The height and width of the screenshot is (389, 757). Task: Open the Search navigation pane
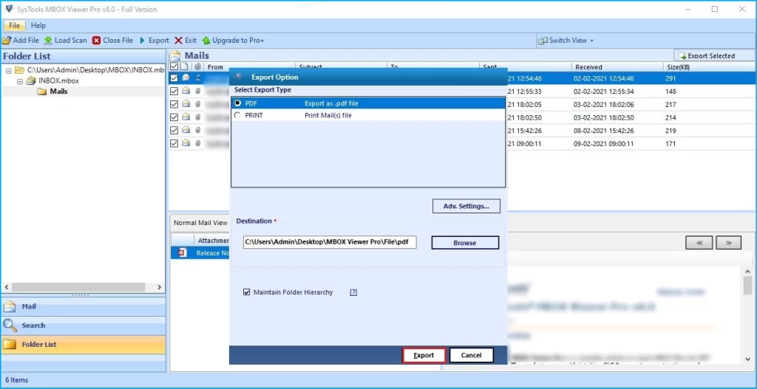pos(84,326)
